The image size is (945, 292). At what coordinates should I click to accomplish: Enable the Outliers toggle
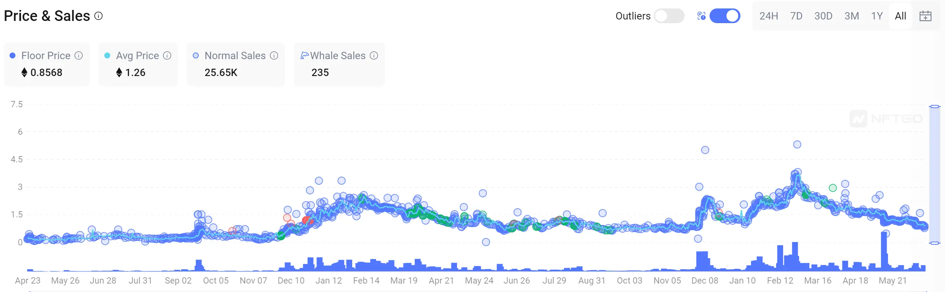(669, 16)
